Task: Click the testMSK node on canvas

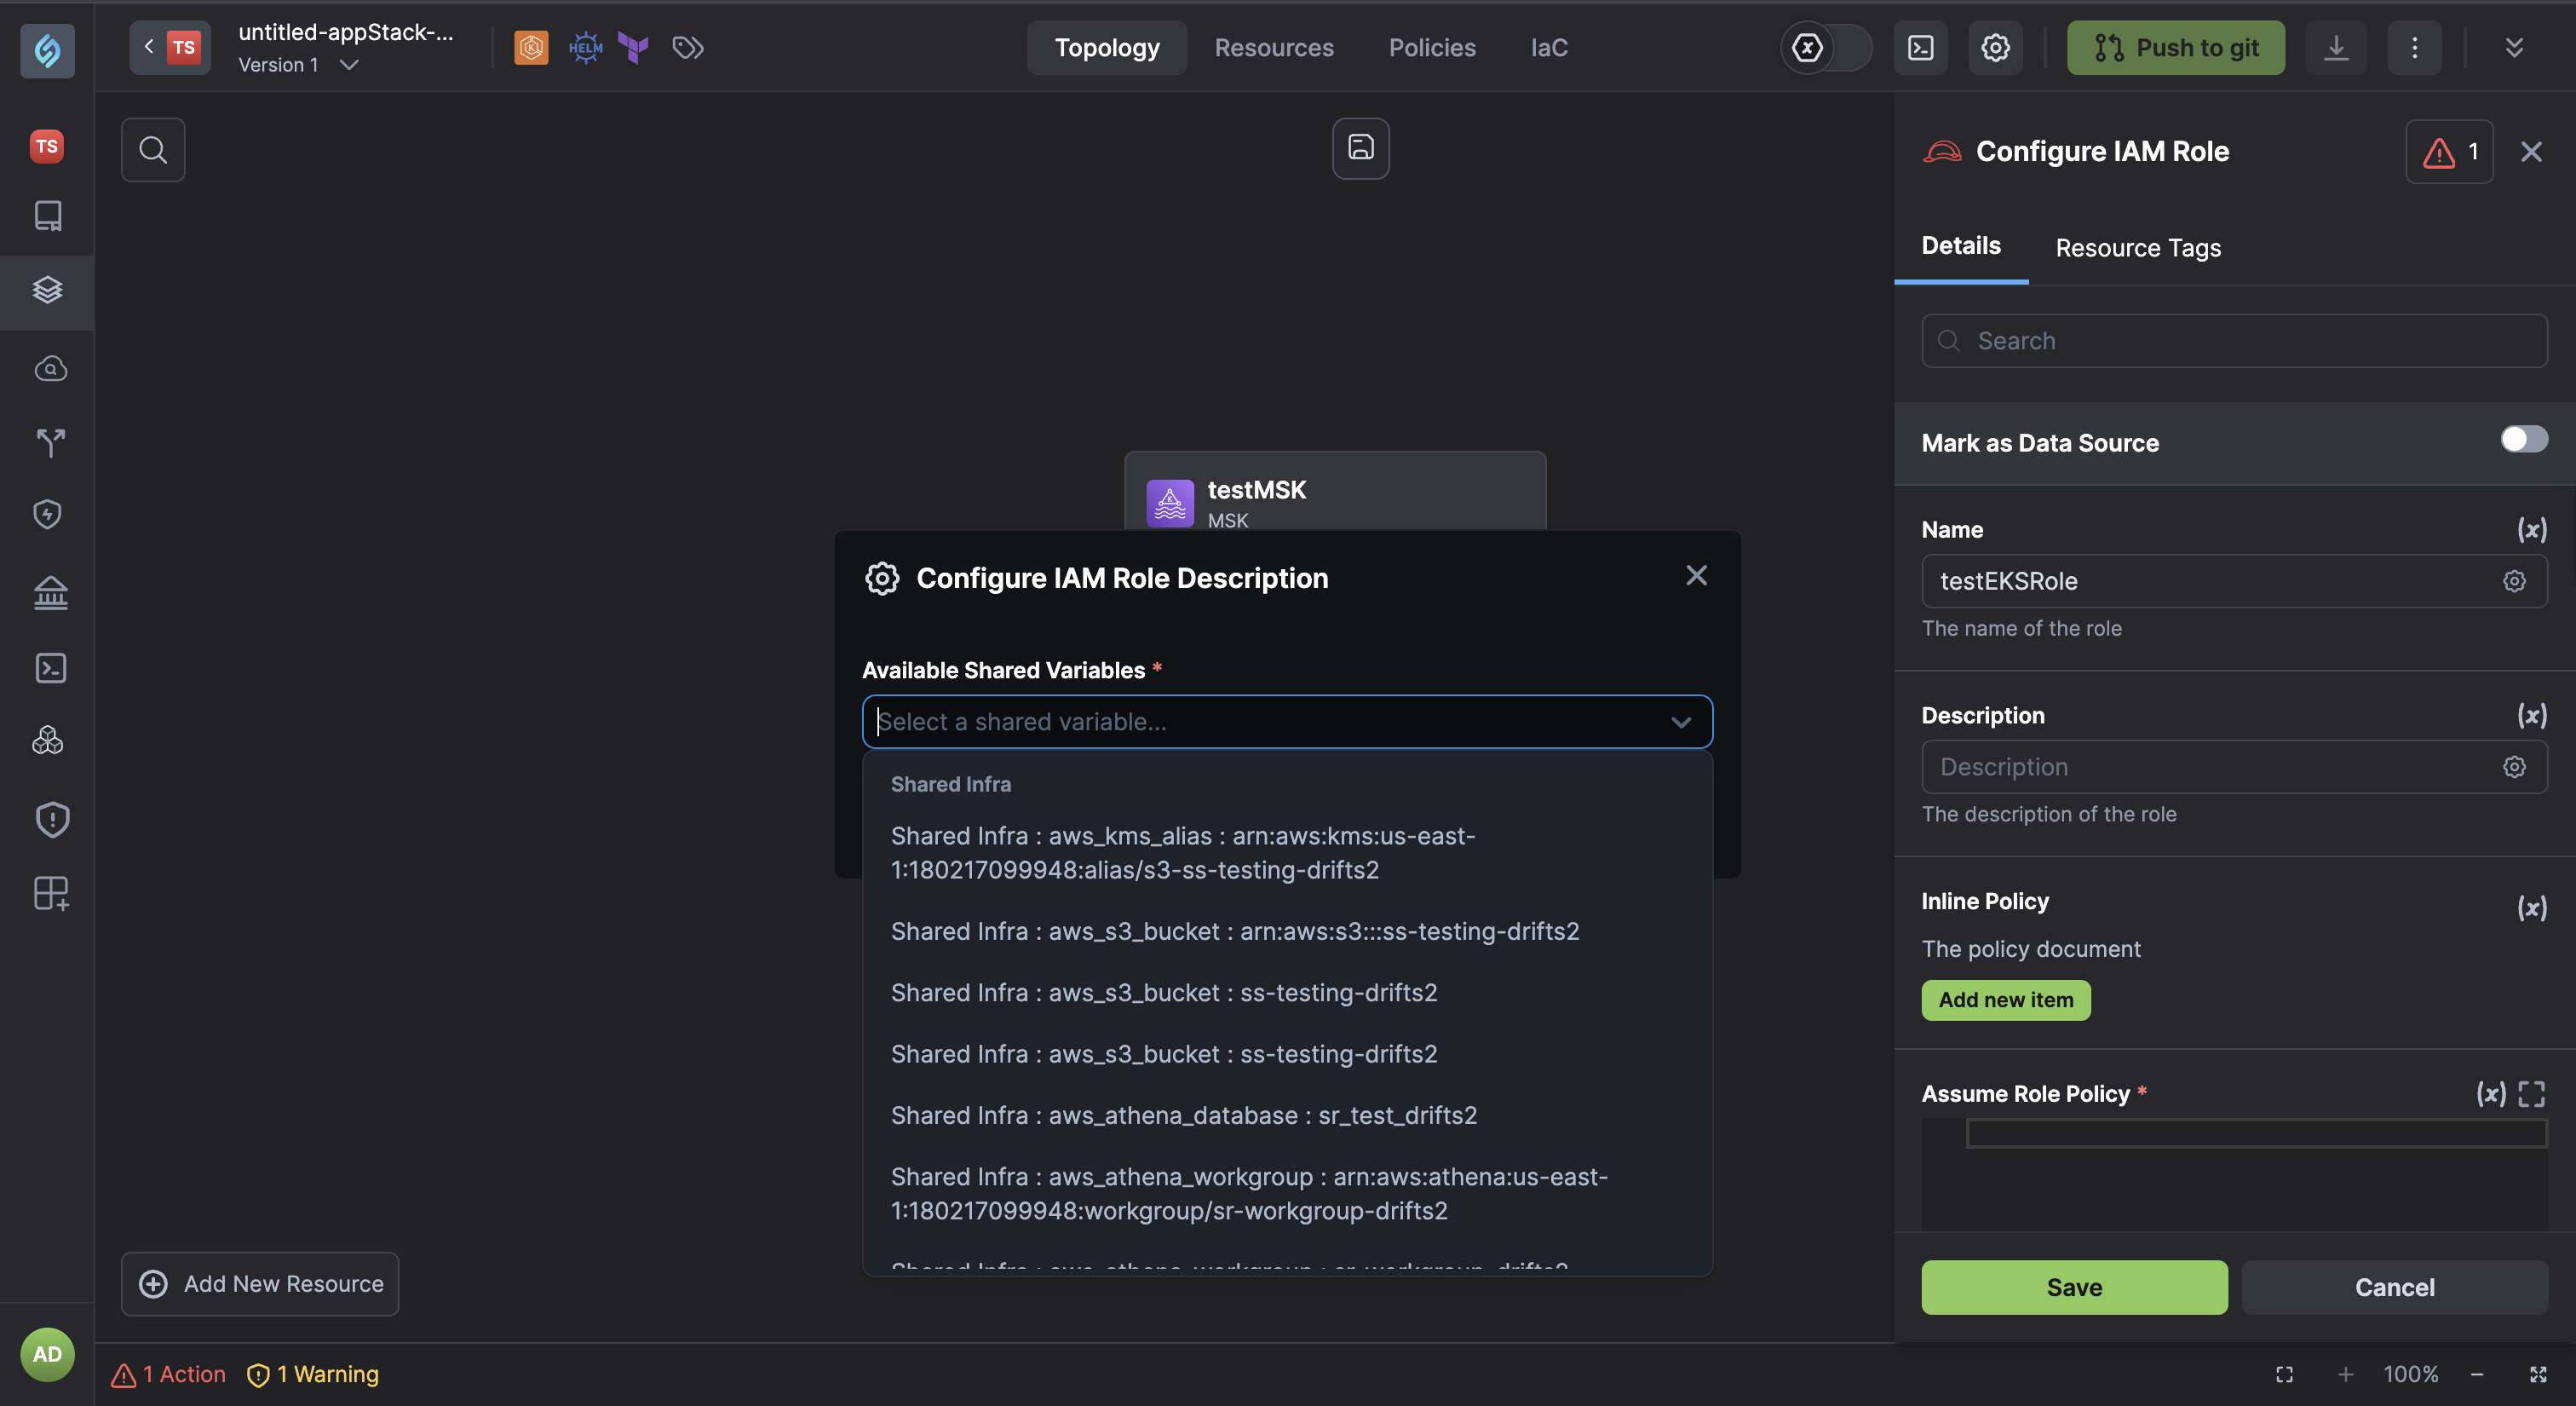Action: click(1335, 492)
